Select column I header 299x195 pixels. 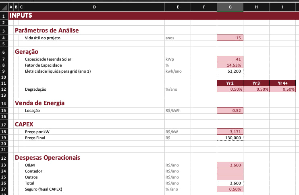(282, 7)
